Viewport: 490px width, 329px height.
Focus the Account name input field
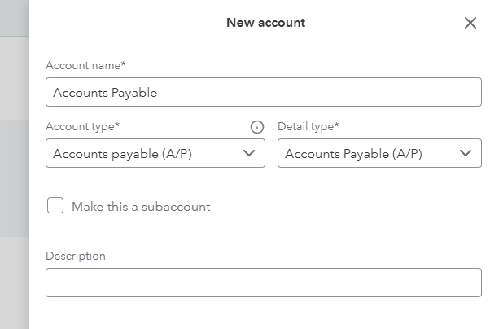[x=264, y=92]
